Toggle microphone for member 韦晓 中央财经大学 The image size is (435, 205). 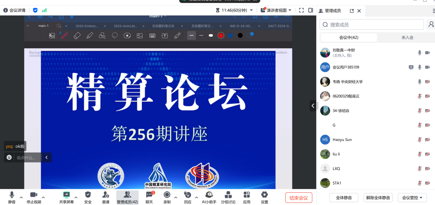pos(419,82)
